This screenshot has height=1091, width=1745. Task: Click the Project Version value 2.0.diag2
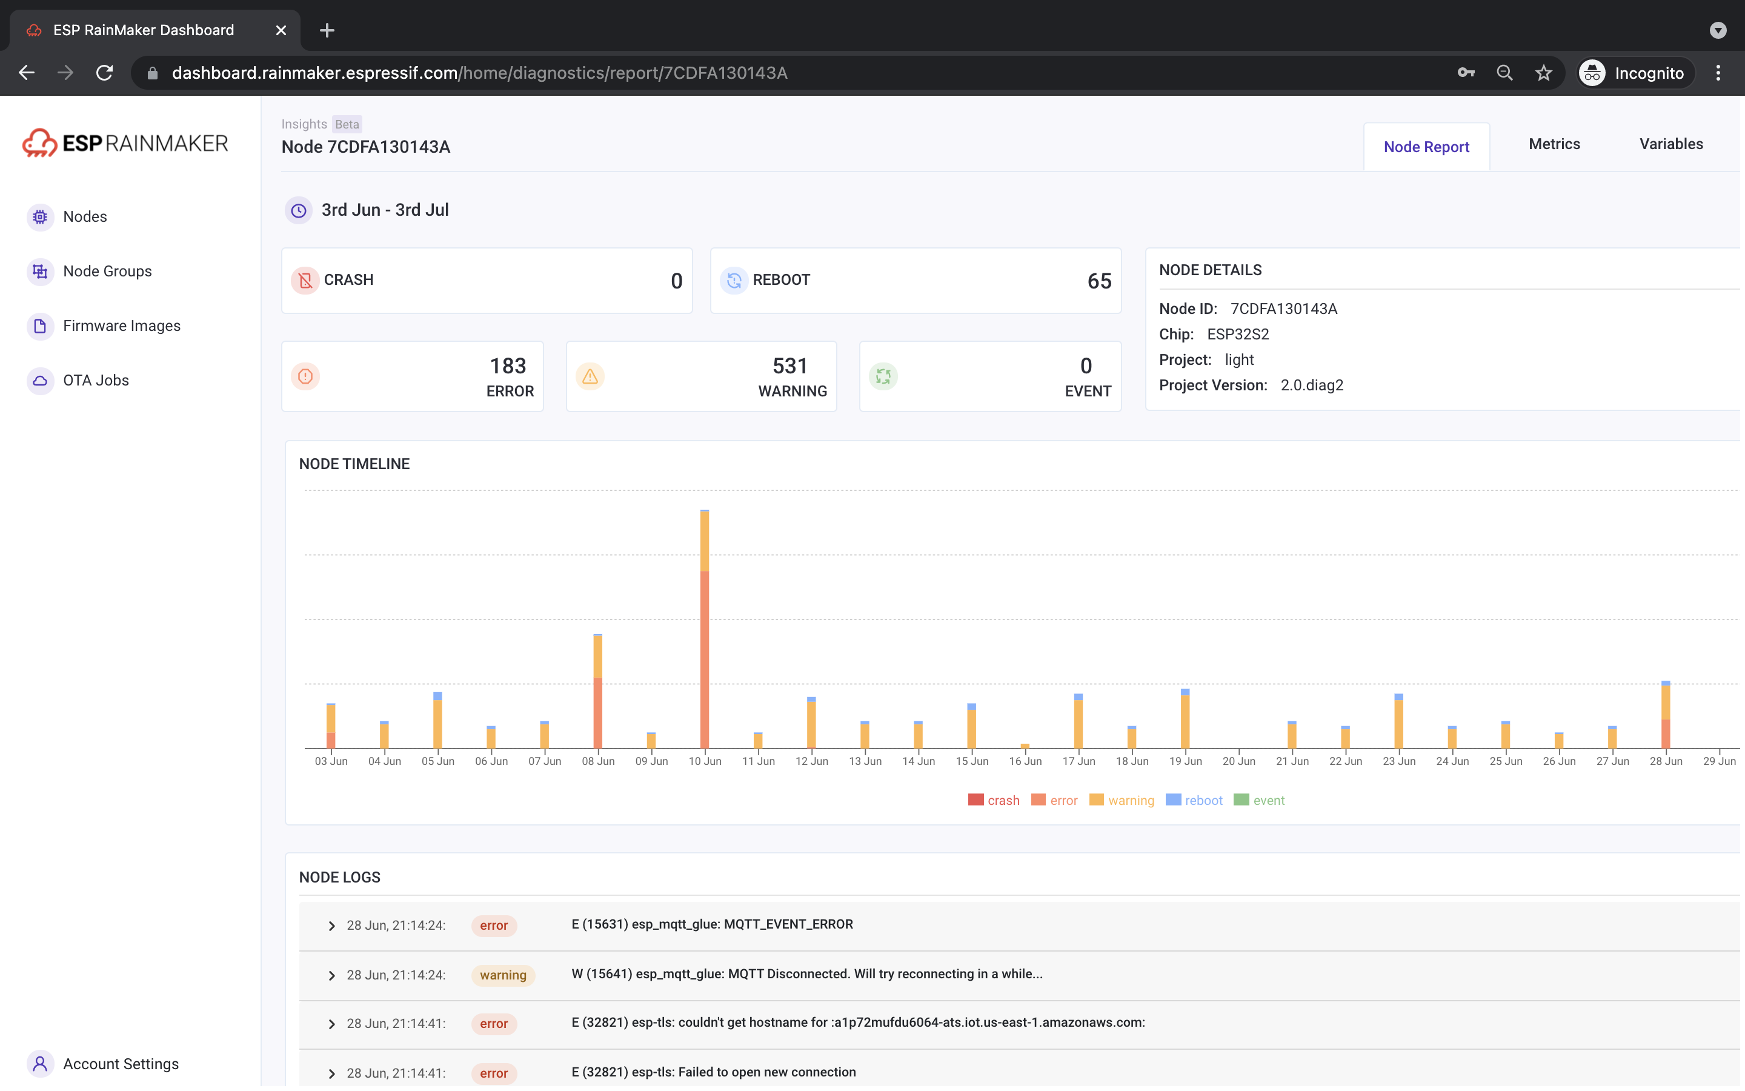click(1312, 385)
